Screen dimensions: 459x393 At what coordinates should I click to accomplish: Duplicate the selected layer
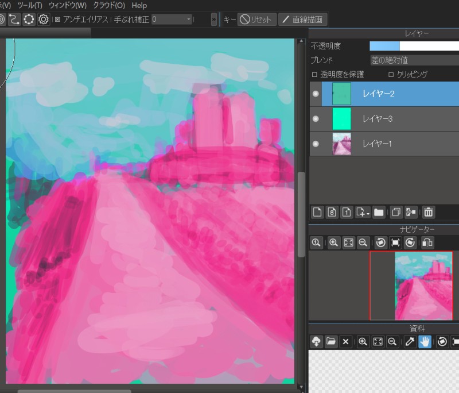point(396,212)
